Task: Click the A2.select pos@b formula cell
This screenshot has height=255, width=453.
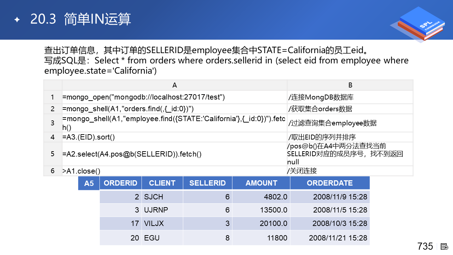Action: [132, 154]
